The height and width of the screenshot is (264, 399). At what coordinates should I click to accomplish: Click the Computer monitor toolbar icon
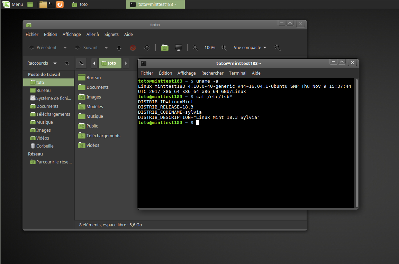pos(179,48)
